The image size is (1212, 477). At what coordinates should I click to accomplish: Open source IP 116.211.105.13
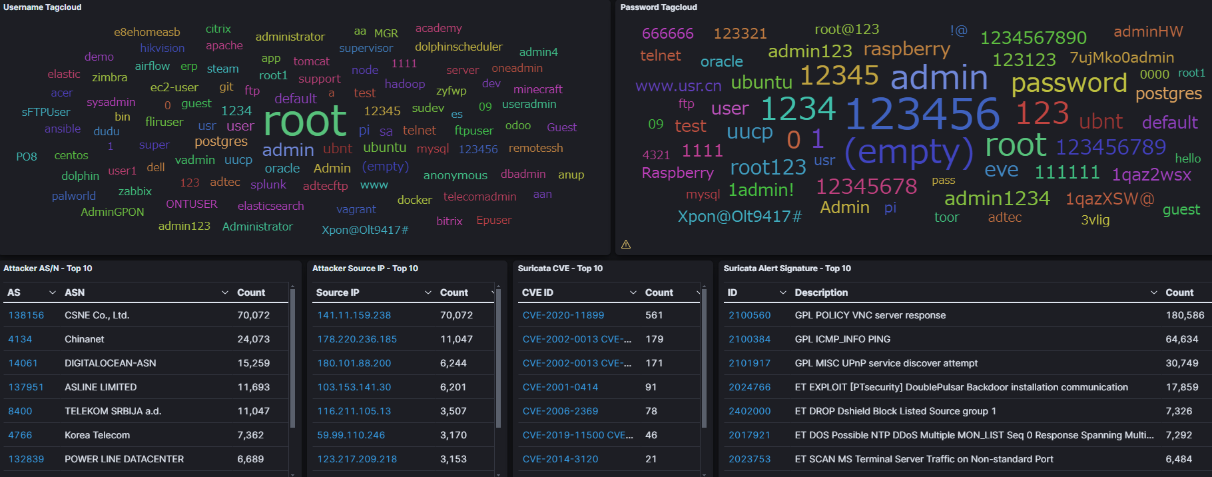354,411
